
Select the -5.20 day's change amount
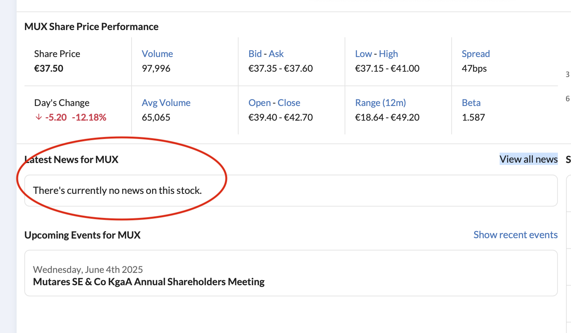point(56,118)
